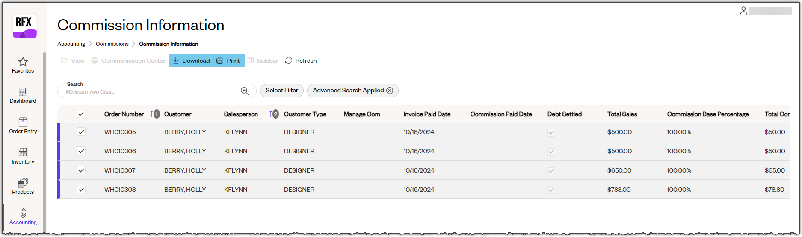Click the $788.00 total sales cell
Image resolution: width=802 pixels, height=237 pixels.
point(619,190)
